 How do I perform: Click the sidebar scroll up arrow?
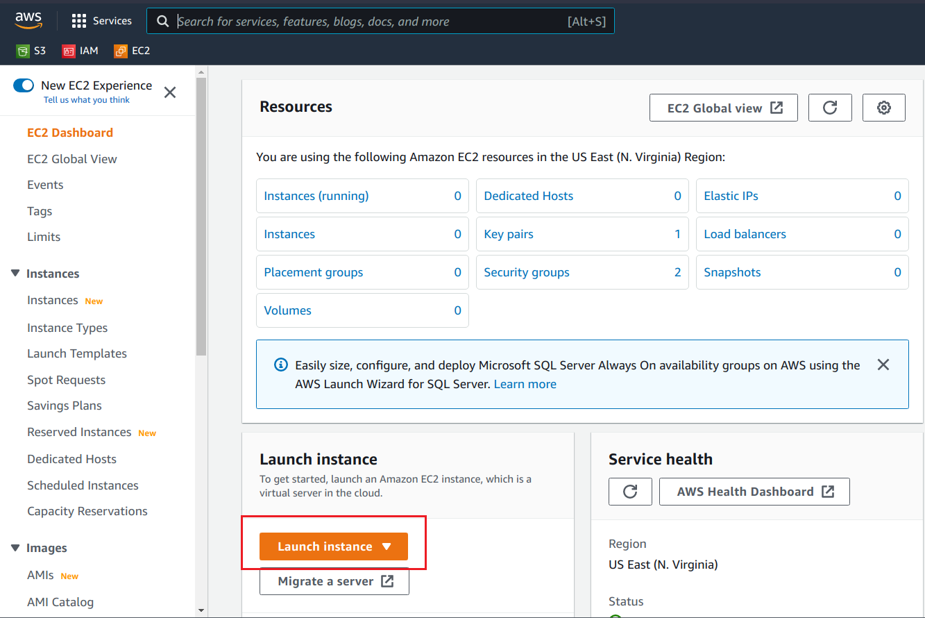pos(201,72)
